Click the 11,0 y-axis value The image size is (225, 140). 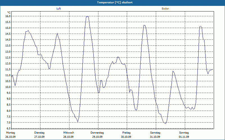coord(8,75)
